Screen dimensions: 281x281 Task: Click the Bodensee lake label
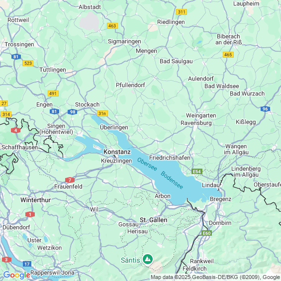[x=172, y=180]
